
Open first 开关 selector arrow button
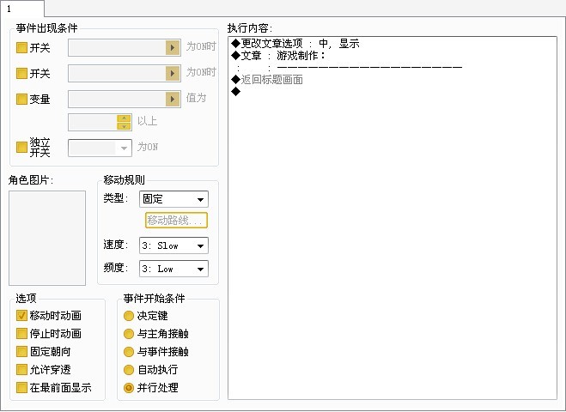click(173, 47)
